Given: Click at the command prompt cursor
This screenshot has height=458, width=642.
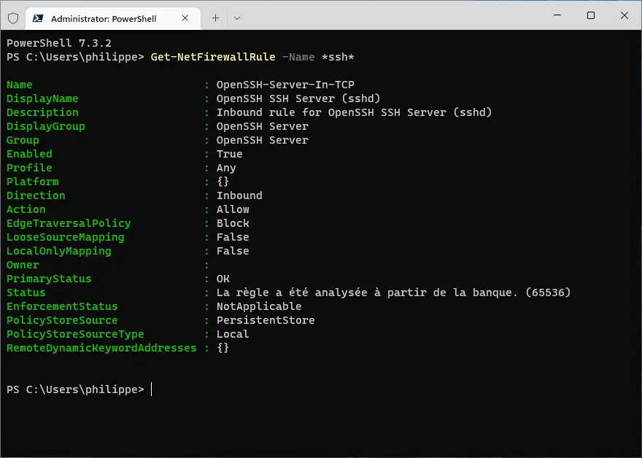Looking at the screenshot, I should point(152,389).
